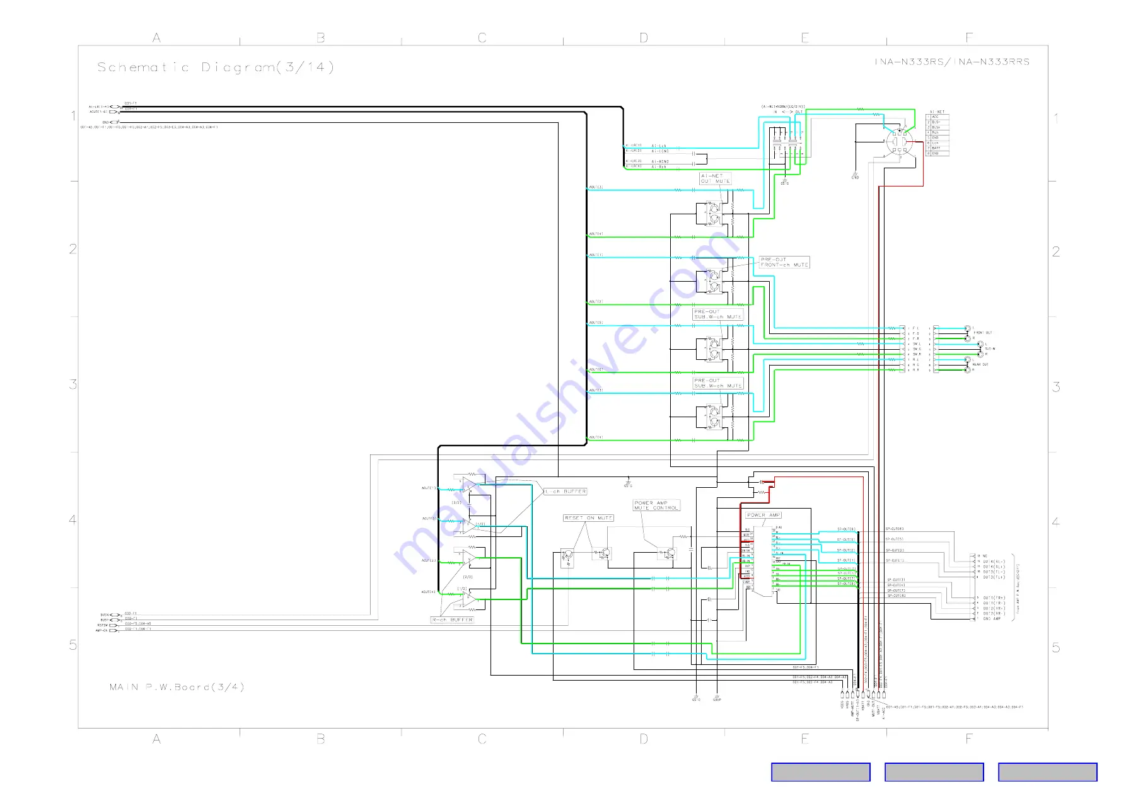1126x796 pixels.
Task: Click the 'BATT' row in the Ai-NET pin table
Action: tap(937, 148)
